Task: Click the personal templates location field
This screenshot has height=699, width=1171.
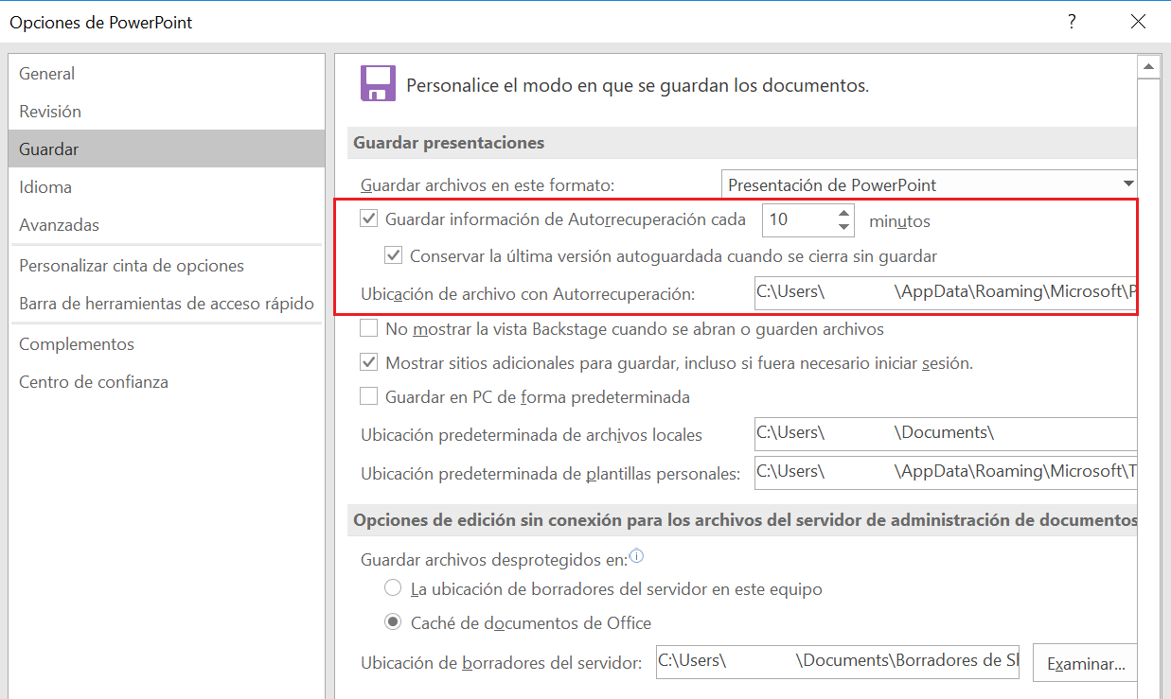Action: [945, 472]
